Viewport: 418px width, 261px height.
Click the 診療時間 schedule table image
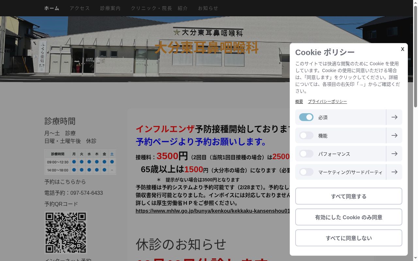(x=80, y=162)
